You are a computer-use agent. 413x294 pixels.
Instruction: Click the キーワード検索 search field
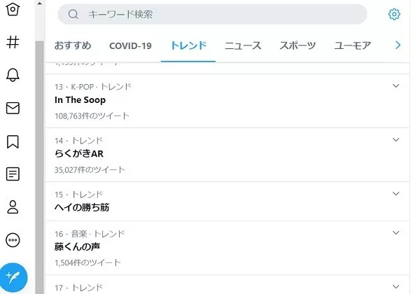pos(212,14)
